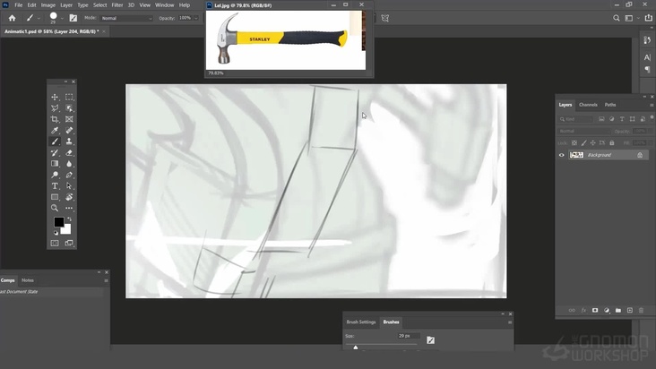This screenshot has width=656, height=369.
Task: Toggle symmetry paint butterfly icon
Action: click(x=384, y=18)
